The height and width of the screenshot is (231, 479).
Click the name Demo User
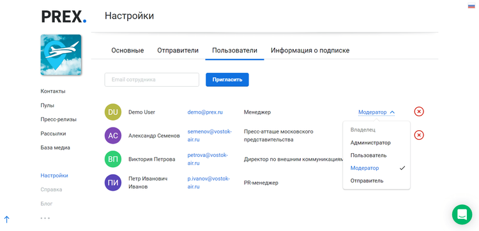coord(142,112)
